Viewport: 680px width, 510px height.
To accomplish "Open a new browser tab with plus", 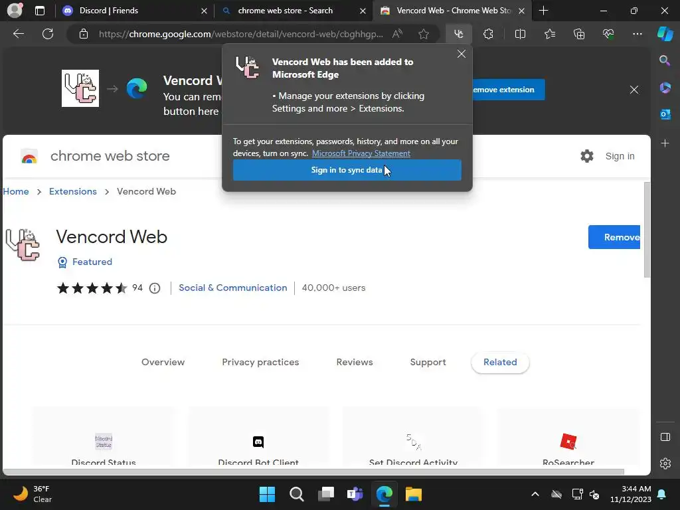I will coord(543,11).
